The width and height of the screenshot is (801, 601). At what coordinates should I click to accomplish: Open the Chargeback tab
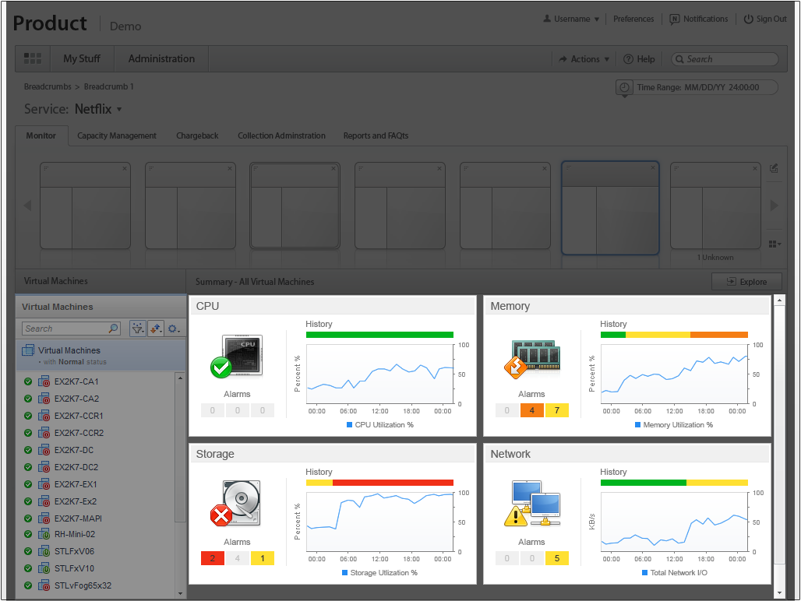coord(197,135)
